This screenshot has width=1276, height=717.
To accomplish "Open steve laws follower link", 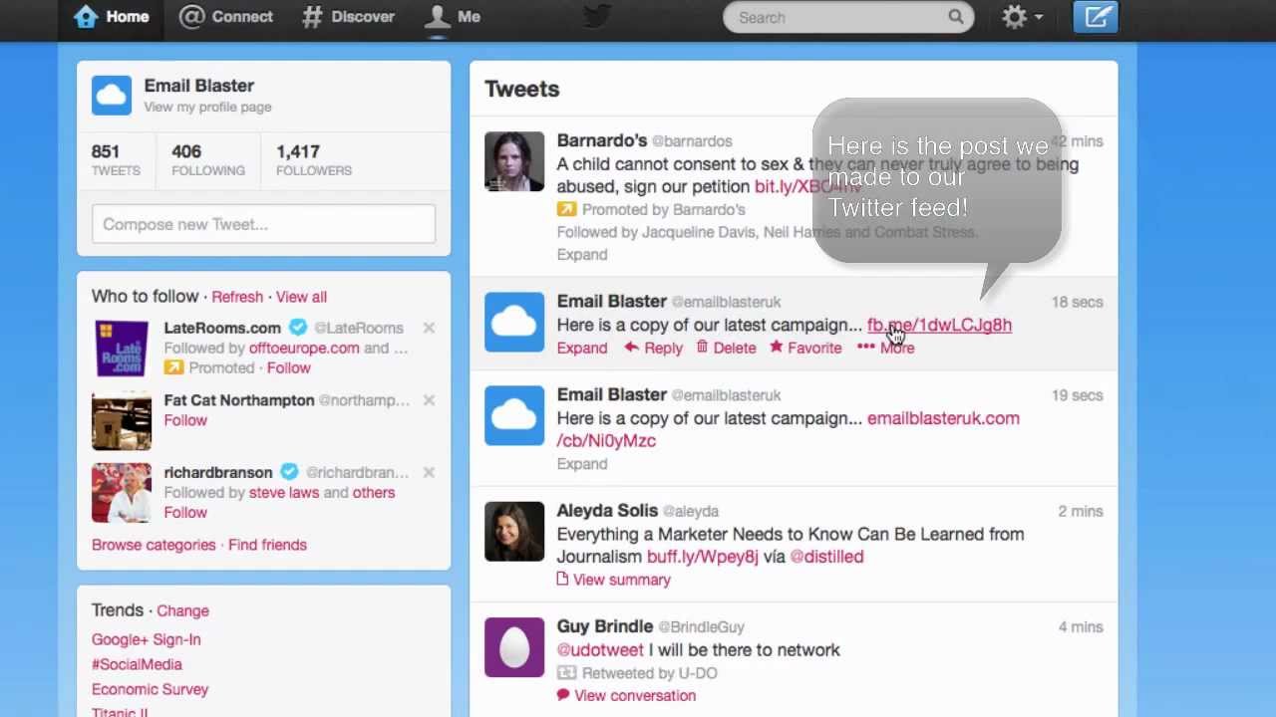I will tap(284, 493).
